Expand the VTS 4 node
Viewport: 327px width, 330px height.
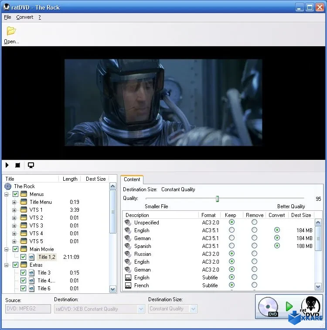14,234
